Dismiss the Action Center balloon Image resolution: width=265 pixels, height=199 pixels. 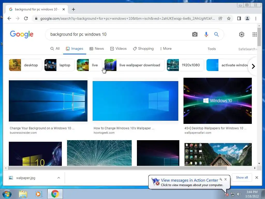tap(225, 179)
